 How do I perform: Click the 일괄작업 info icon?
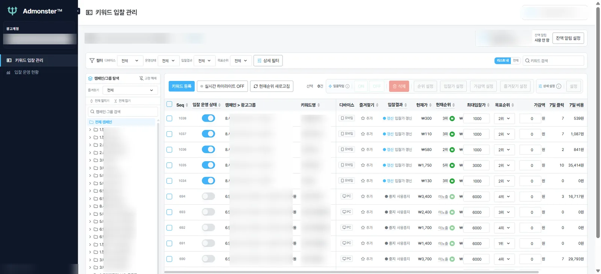347,86
